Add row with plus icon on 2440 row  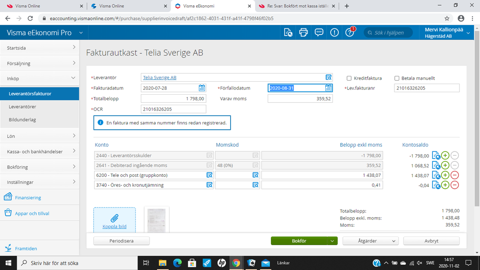tap(445, 156)
